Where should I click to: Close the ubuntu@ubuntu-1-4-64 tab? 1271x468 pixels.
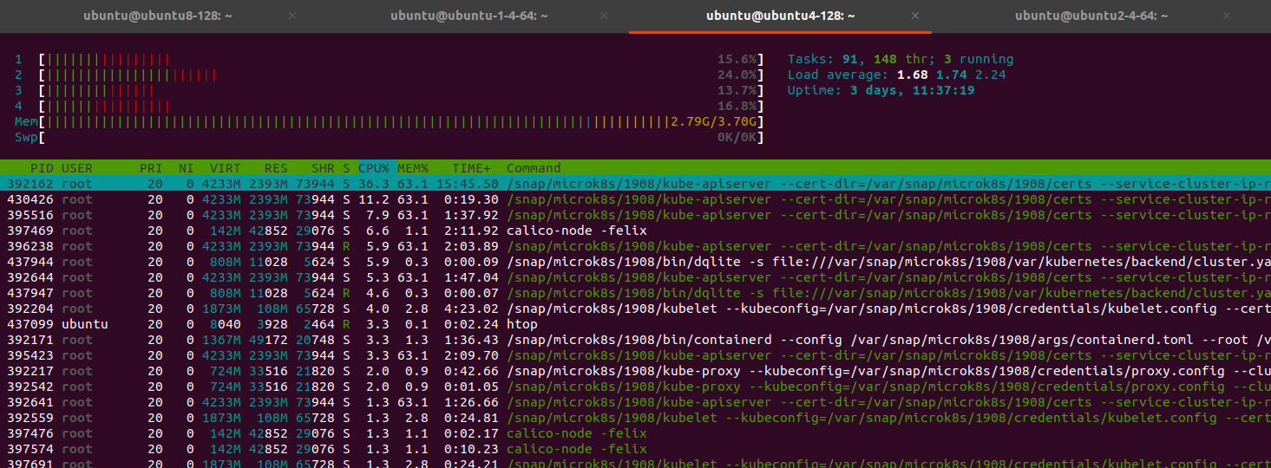pyautogui.click(x=606, y=16)
